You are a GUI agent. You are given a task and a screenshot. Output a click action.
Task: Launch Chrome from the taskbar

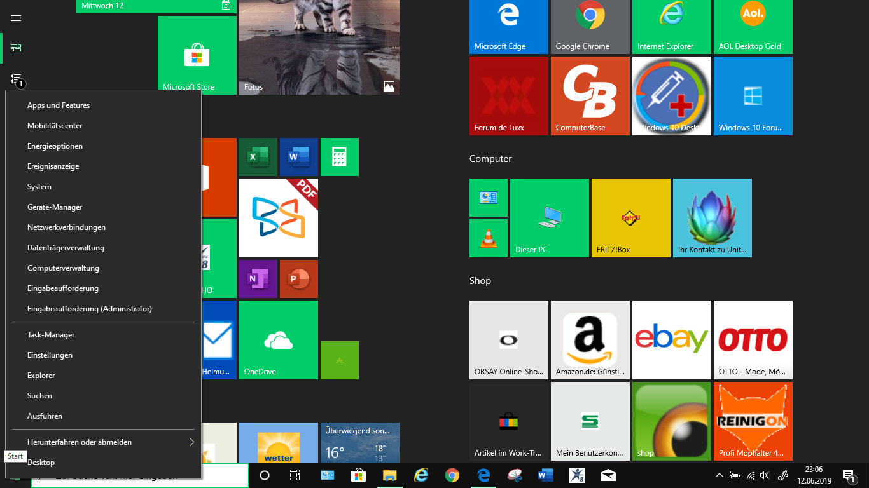(452, 475)
